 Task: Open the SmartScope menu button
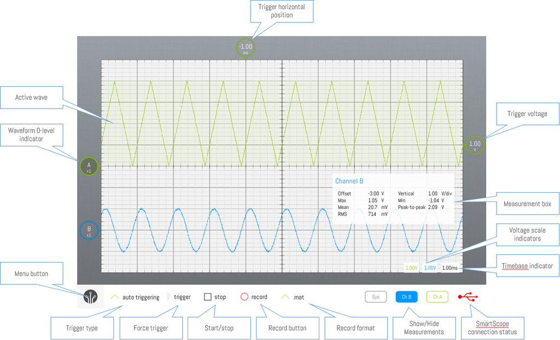point(90,297)
